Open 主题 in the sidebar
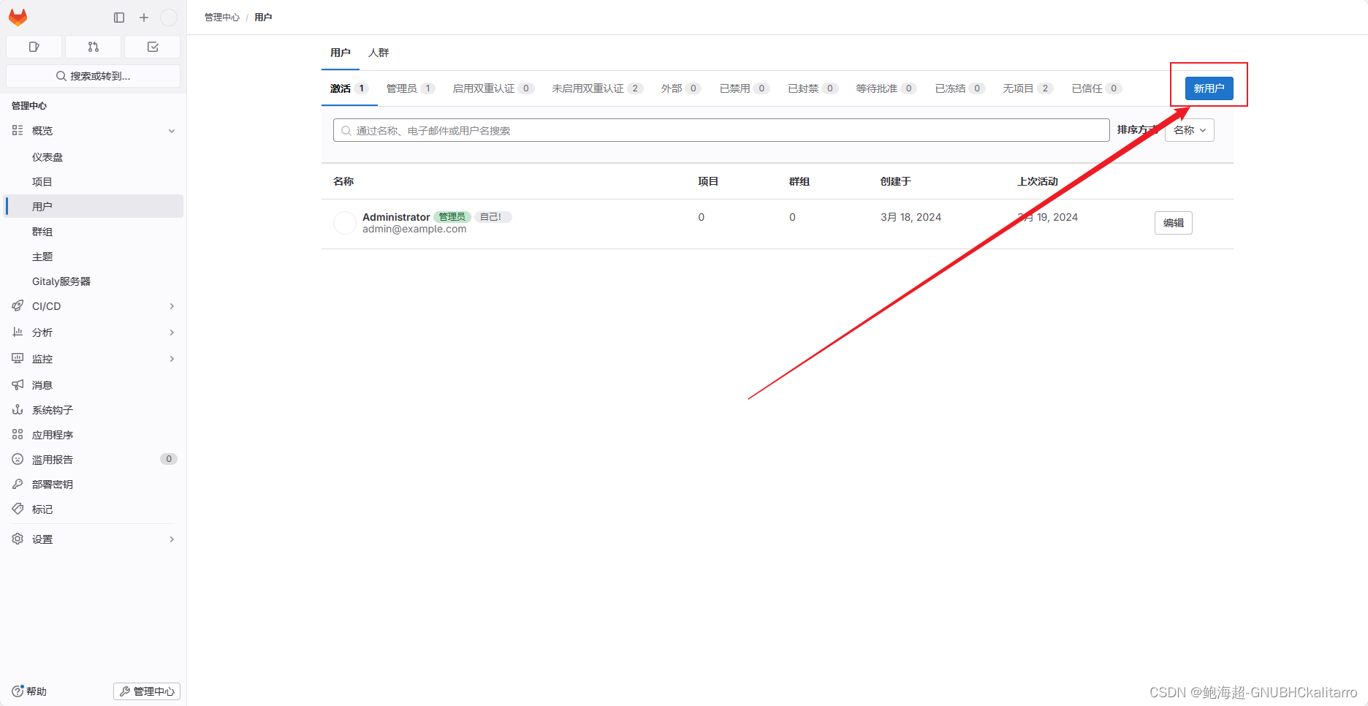 [42, 257]
